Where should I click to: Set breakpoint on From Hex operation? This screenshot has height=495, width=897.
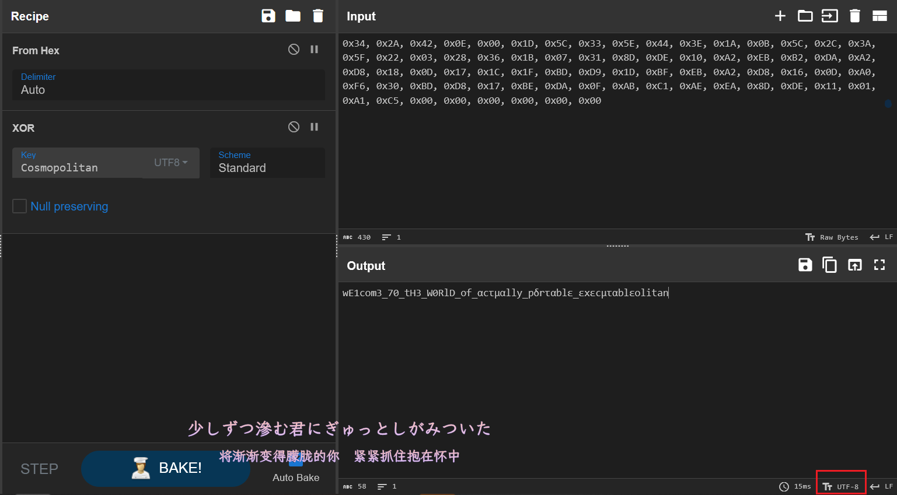coord(315,50)
